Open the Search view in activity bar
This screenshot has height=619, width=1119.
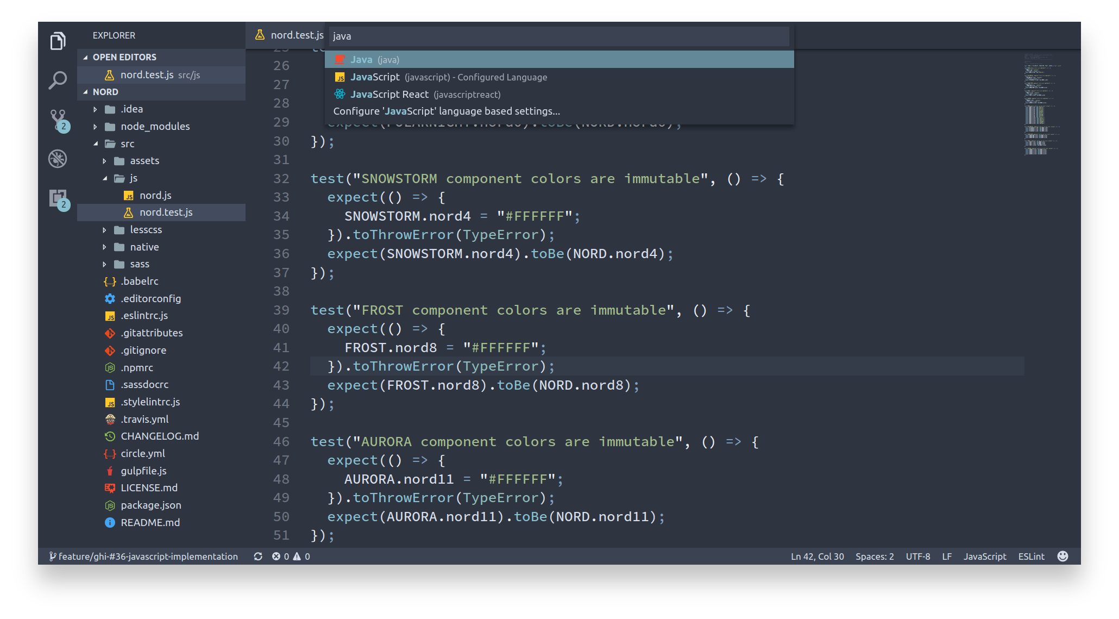(58, 80)
